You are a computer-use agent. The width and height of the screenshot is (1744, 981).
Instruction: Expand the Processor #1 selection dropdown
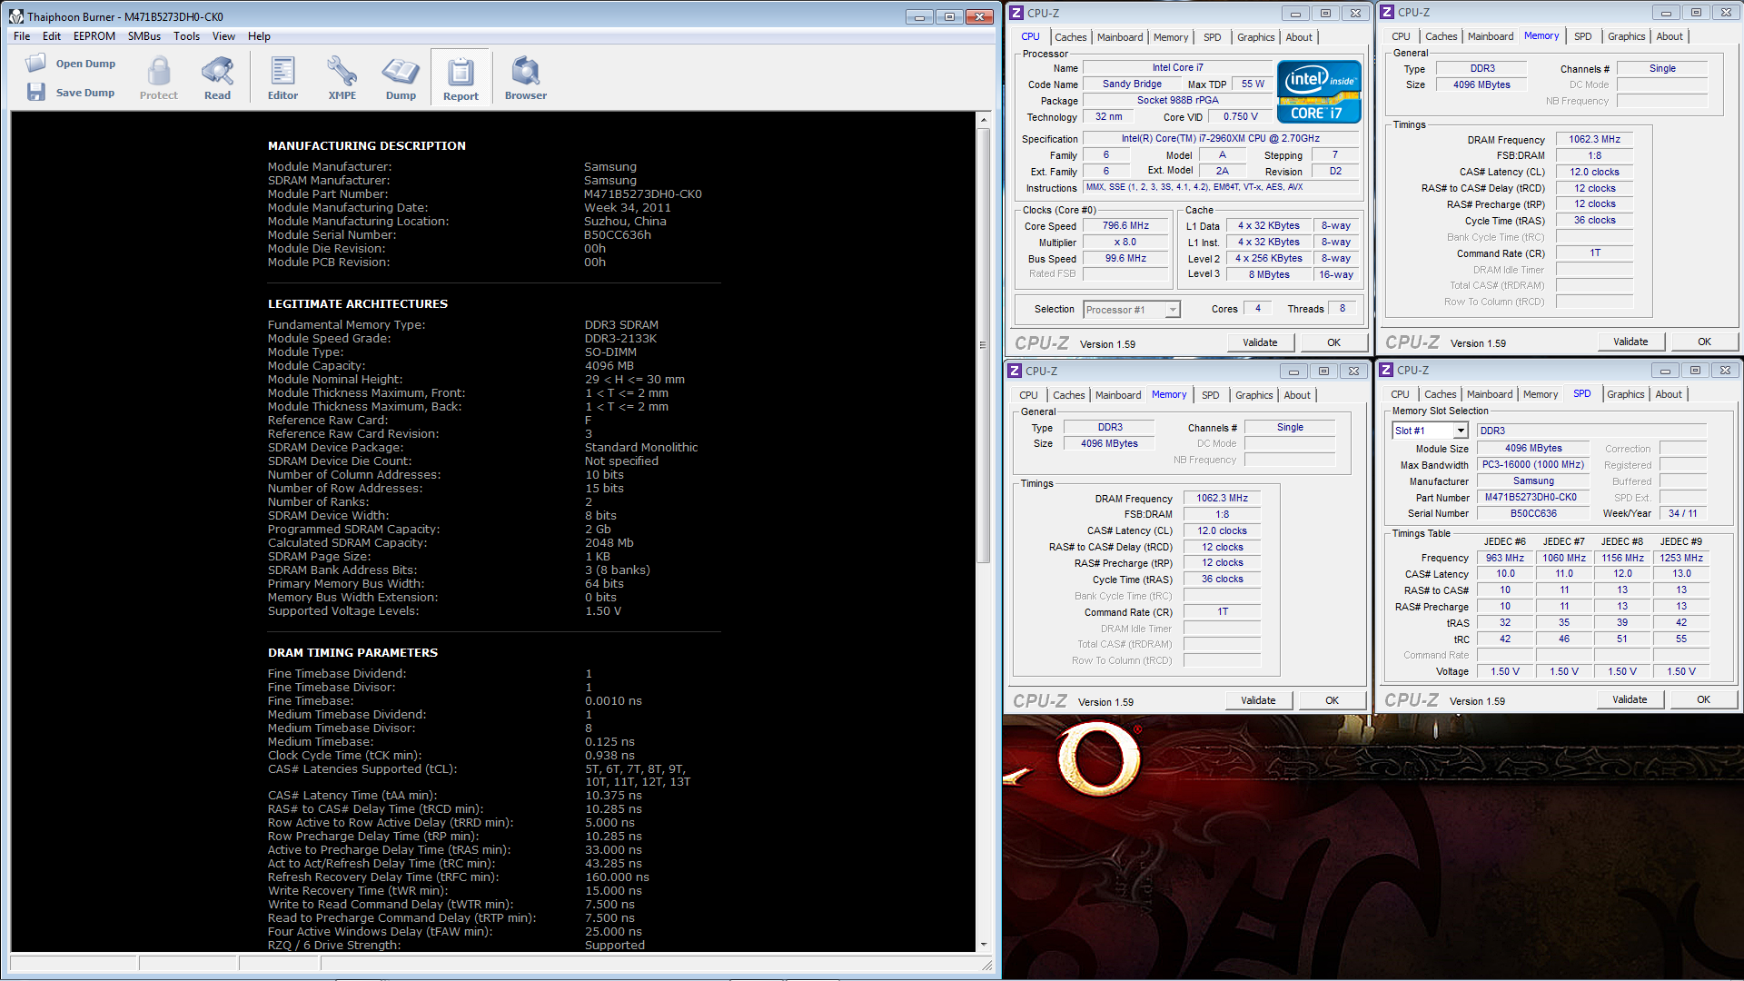tap(1173, 310)
